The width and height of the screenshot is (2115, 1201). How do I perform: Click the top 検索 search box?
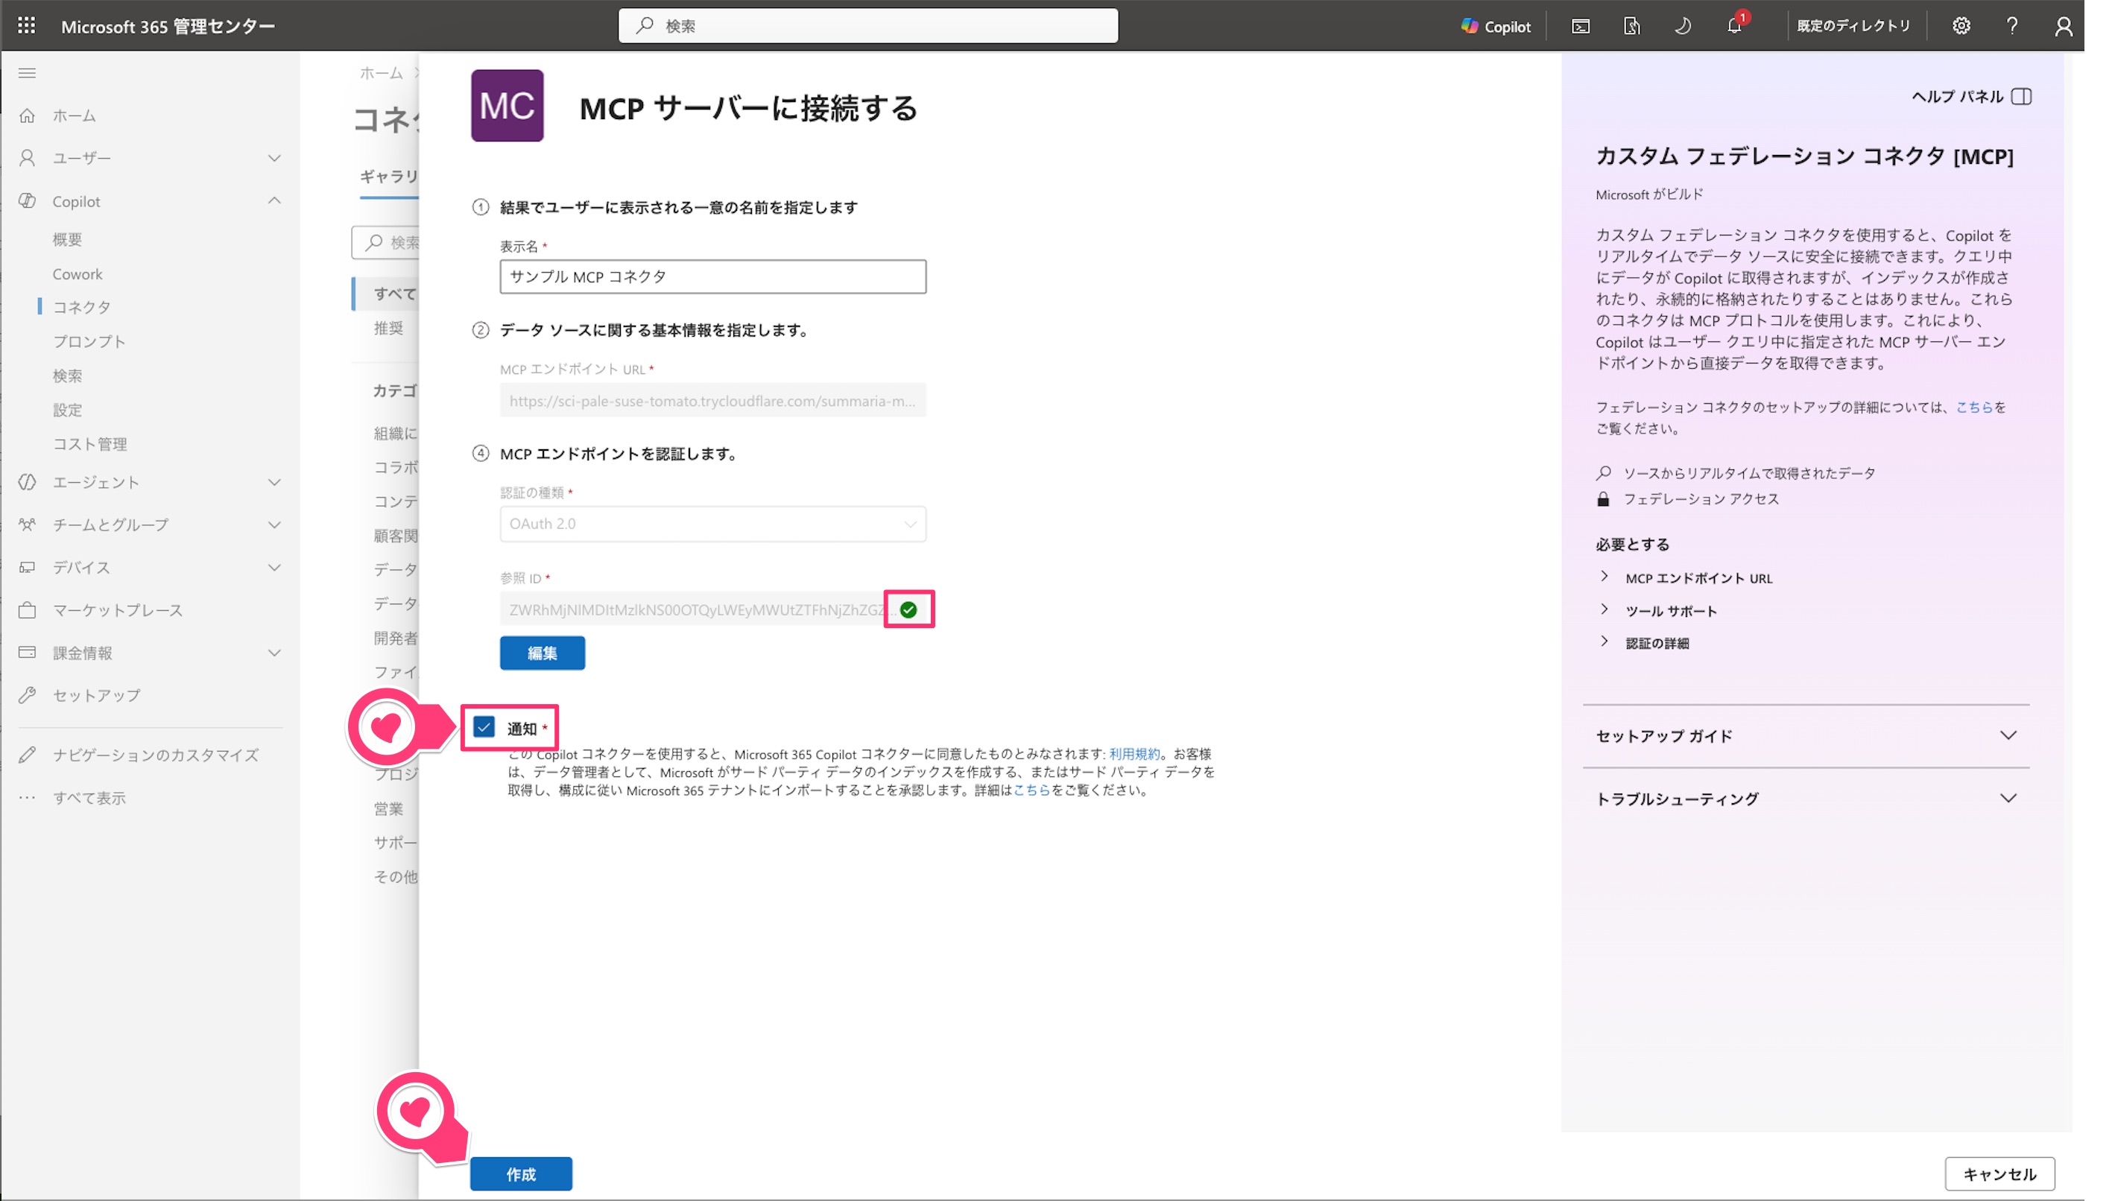pos(867,25)
